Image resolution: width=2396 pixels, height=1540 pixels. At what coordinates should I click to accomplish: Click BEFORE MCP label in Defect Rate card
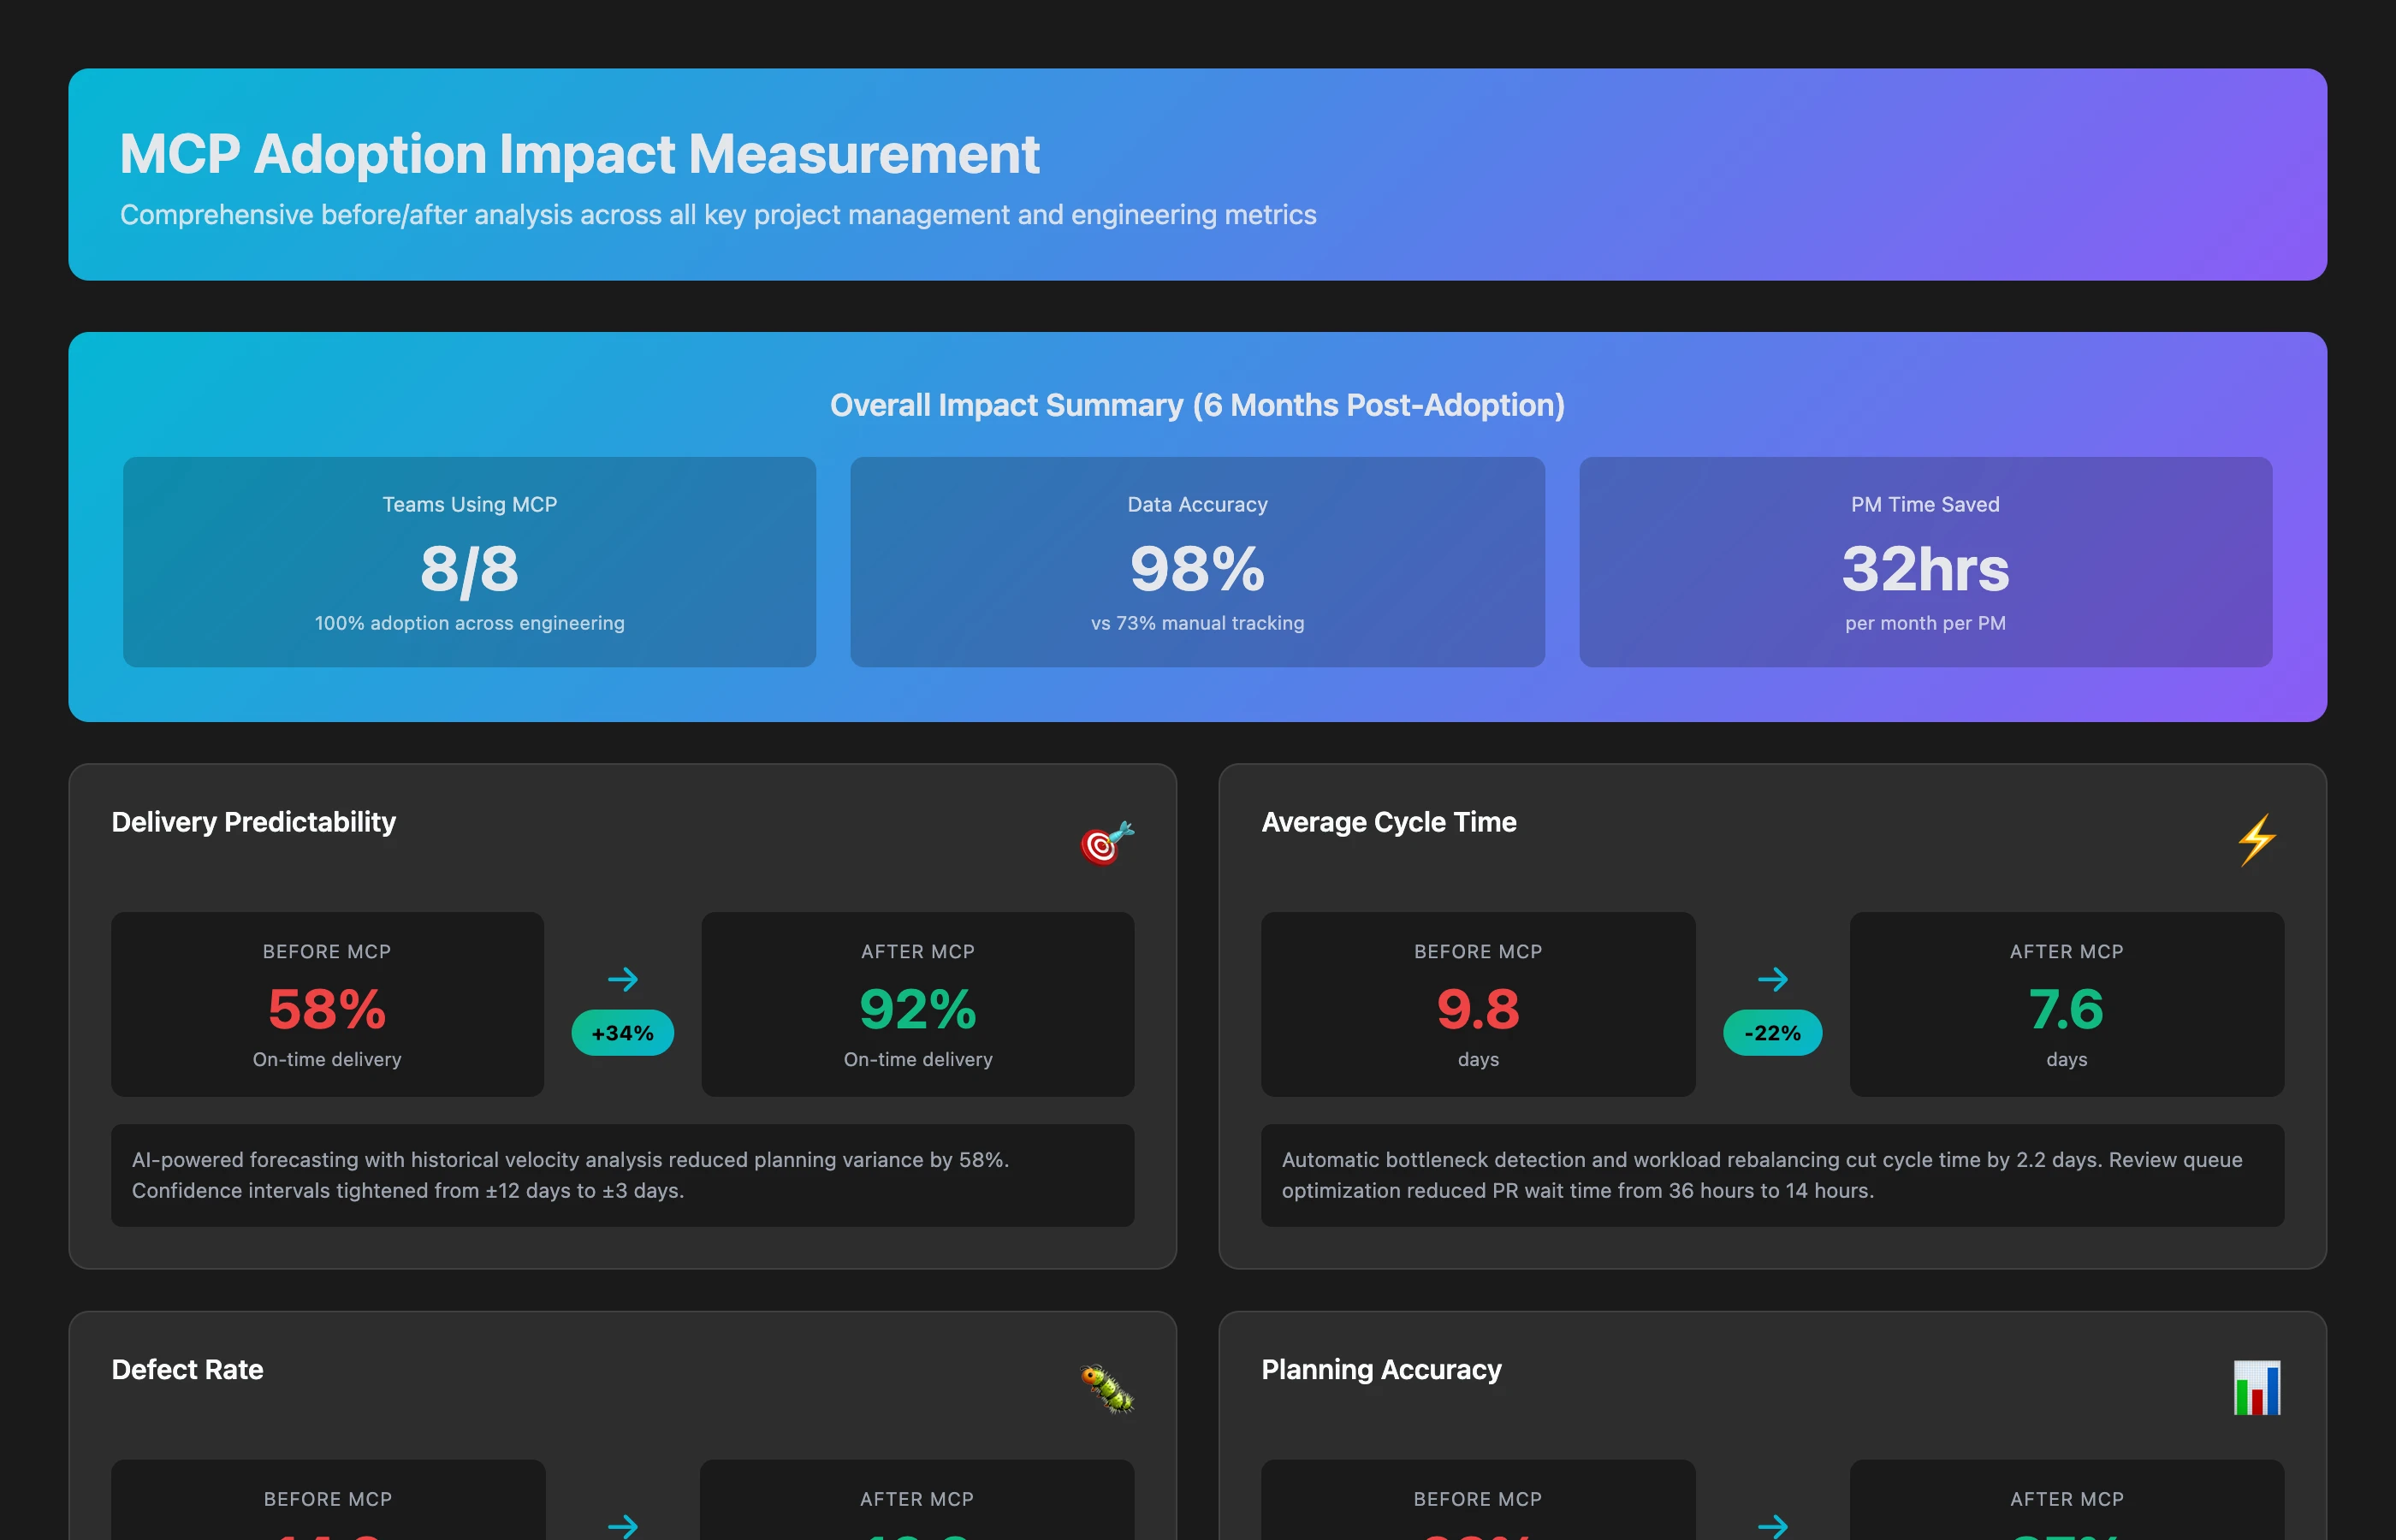point(328,1499)
